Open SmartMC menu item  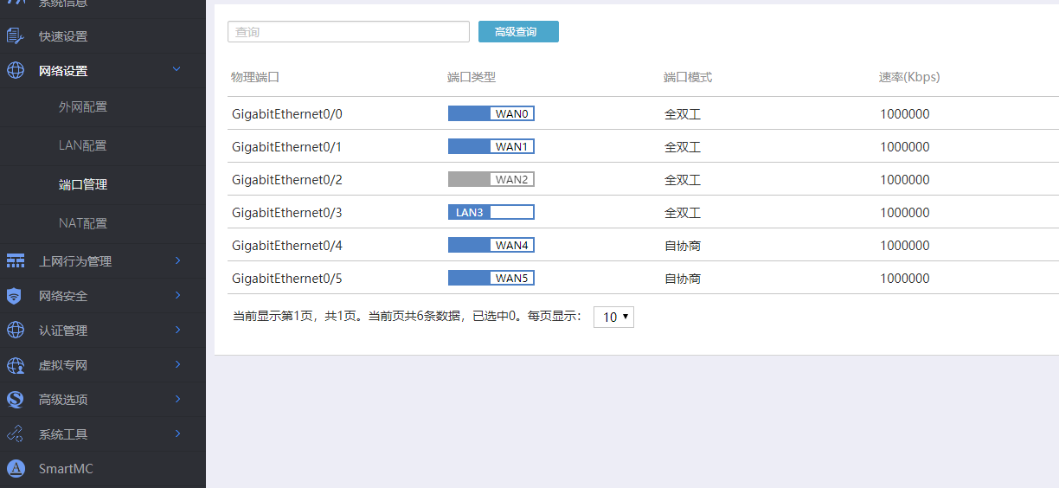pos(103,469)
